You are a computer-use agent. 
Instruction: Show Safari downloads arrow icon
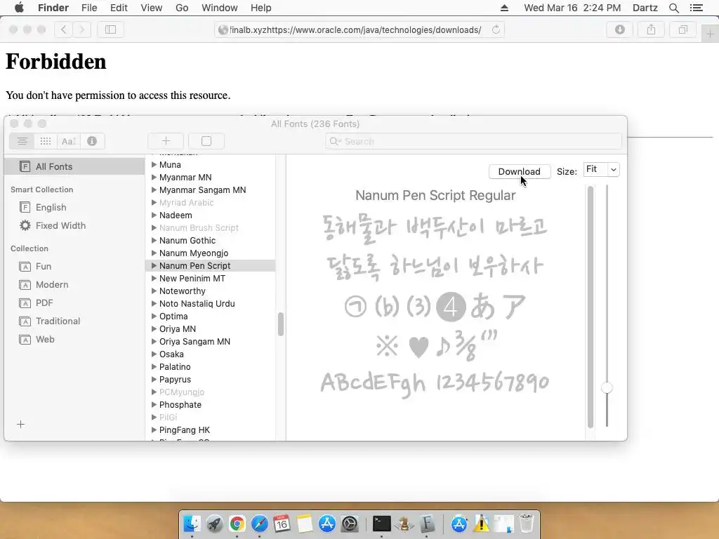[x=619, y=29]
